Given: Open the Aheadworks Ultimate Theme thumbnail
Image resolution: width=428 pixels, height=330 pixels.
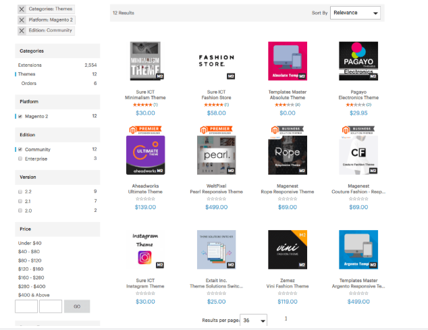Looking at the screenshot, I should [146, 155].
